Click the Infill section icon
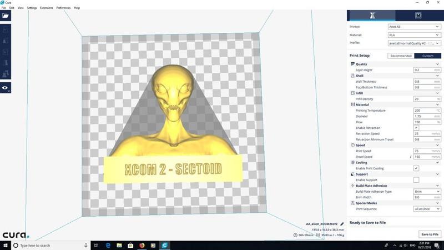This screenshot has height=250, width=444. coord(352,93)
